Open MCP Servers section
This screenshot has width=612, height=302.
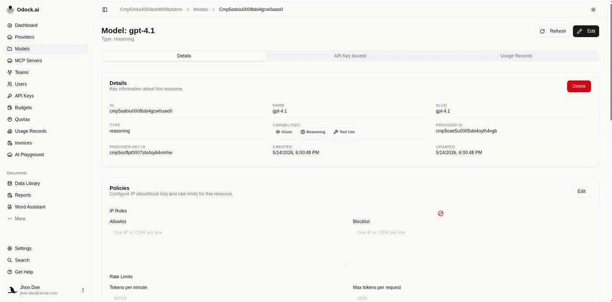click(46, 61)
